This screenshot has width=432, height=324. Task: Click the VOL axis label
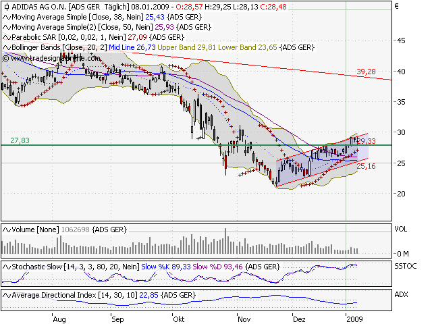click(401, 230)
